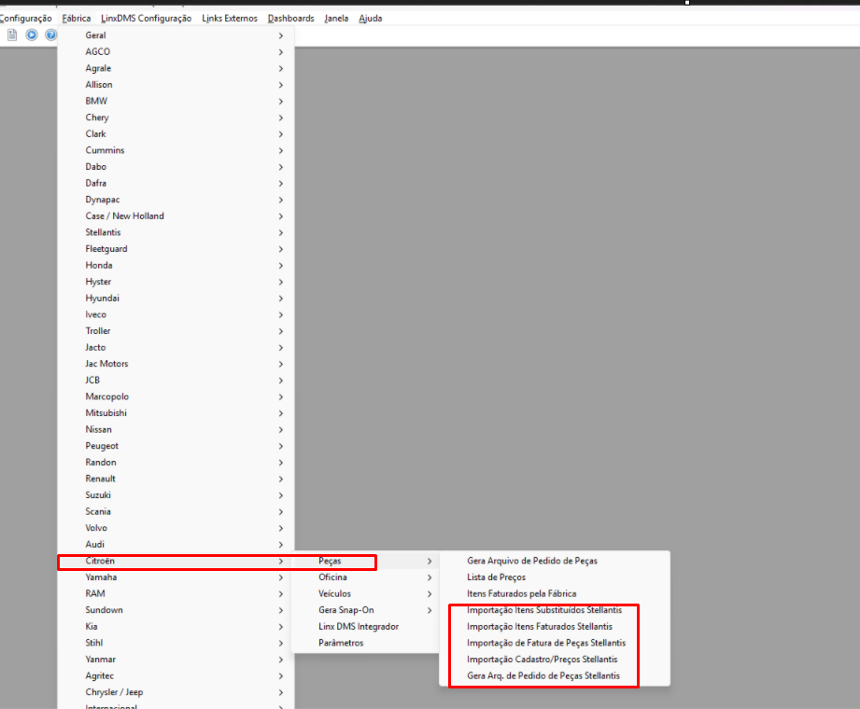Select Hyundai menu entry

(x=176, y=299)
